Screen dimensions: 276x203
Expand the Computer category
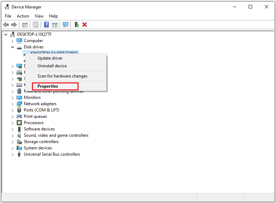tap(12, 41)
